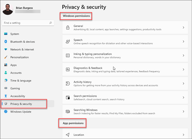Click the Activity history icon
The width and height of the screenshot is (192, 139).
coord(68,83)
